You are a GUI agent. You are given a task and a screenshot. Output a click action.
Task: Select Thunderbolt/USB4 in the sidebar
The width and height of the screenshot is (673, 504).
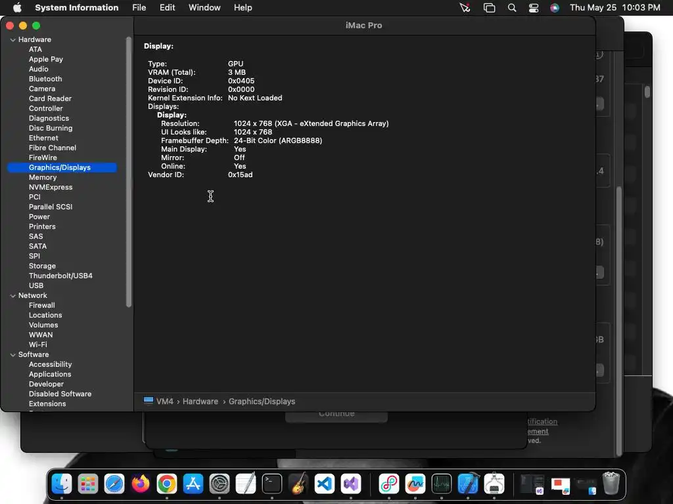click(60, 276)
